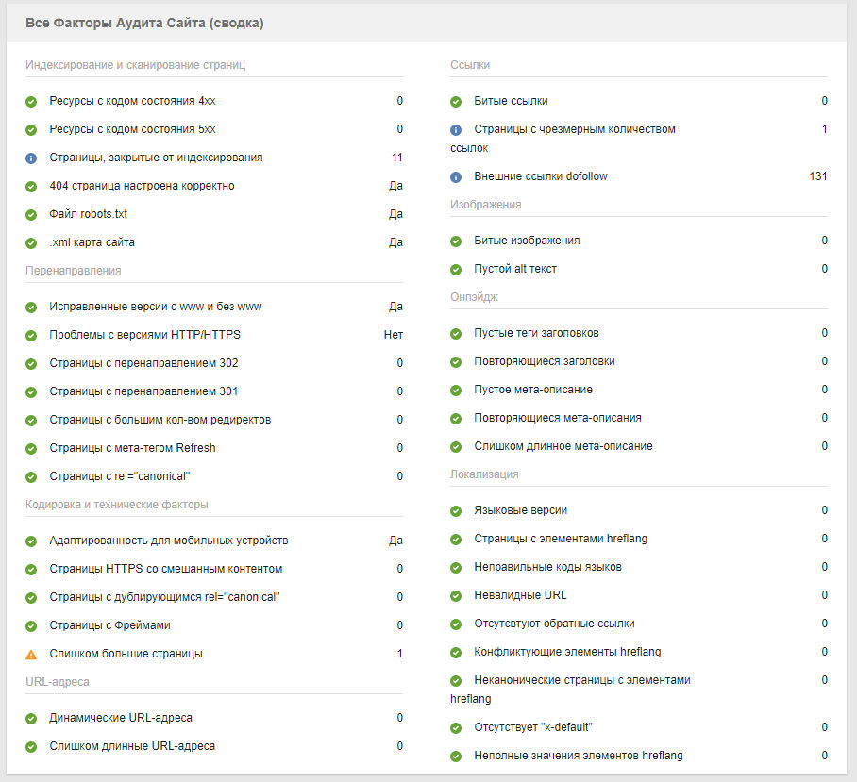The height and width of the screenshot is (782, 857).
Task: Open Слишком длинное мета-описание factor
Action: click(x=563, y=446)
